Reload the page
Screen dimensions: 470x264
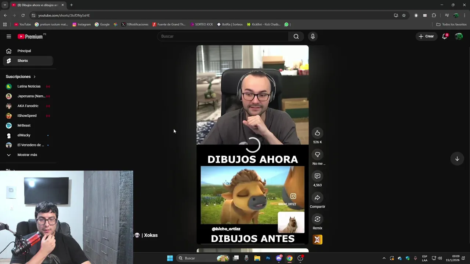[23, 15]
